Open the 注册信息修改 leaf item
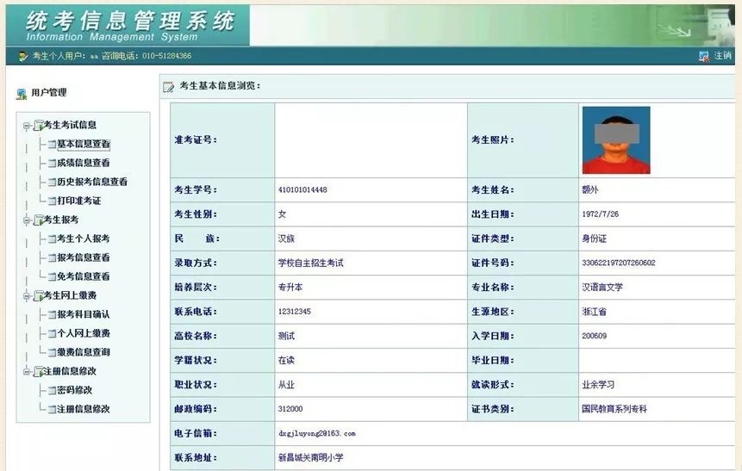Image resolution: width=742 pixels, height=471 pixels. [x=84, y=409]
